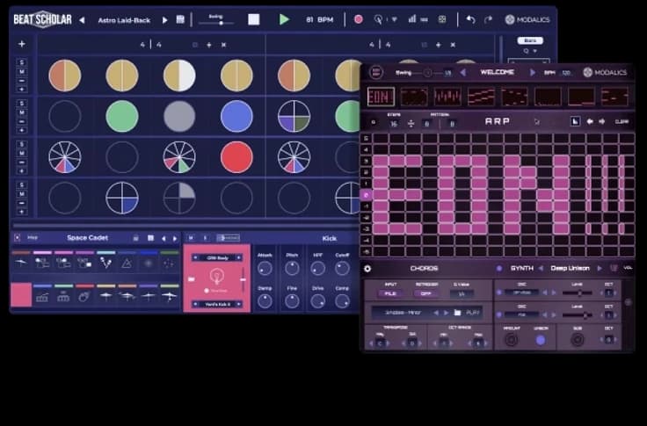Image resolution: width=647 pixels, height=426 pixels.
Task: Open the ARP draw-mode icon left of the arrows
Action: 575,121
